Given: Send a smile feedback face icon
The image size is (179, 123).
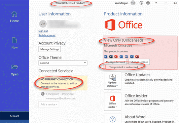Looking at the screenshot, I should (x=141, y=3).
